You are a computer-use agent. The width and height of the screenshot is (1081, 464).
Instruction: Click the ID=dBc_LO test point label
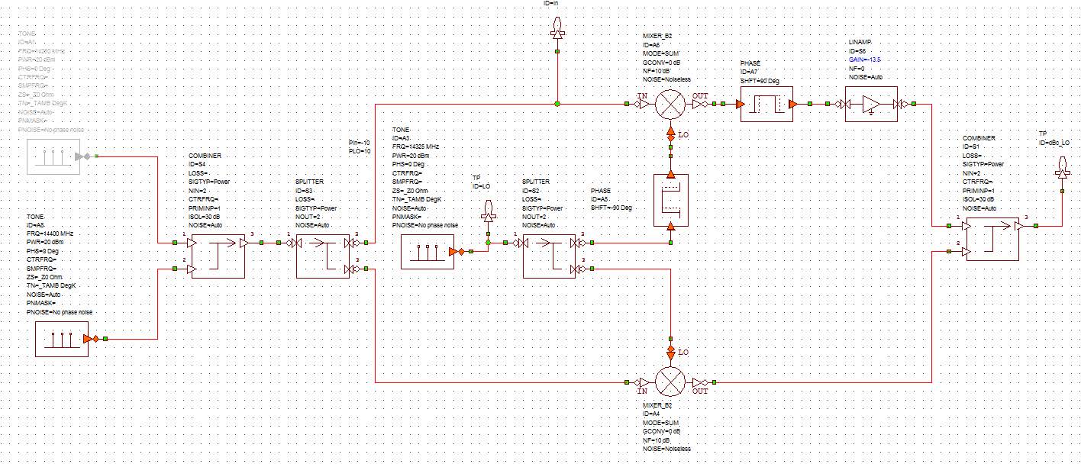coord(1054,143)
